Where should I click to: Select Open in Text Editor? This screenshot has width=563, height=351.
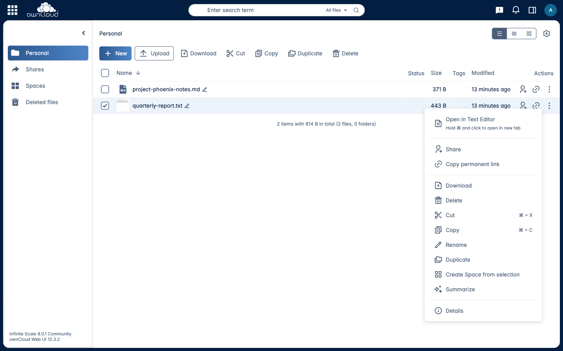483,123
